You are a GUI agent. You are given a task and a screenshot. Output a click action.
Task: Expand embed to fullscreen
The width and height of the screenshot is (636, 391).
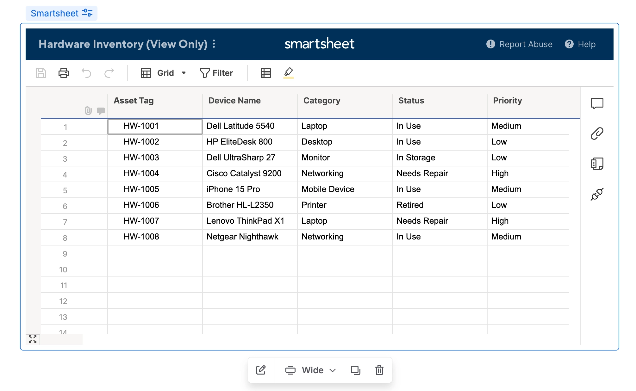pos(33,339)
